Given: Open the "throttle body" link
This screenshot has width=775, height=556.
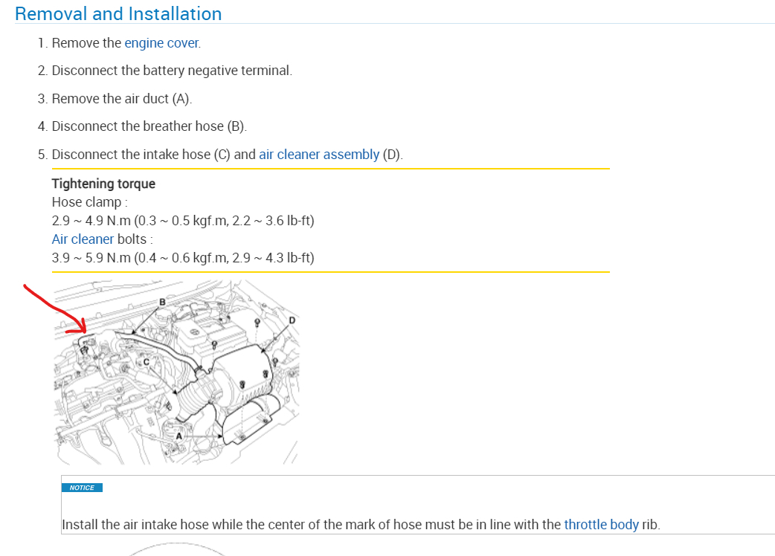Looking at the screenshot, I should pos(601,524).
